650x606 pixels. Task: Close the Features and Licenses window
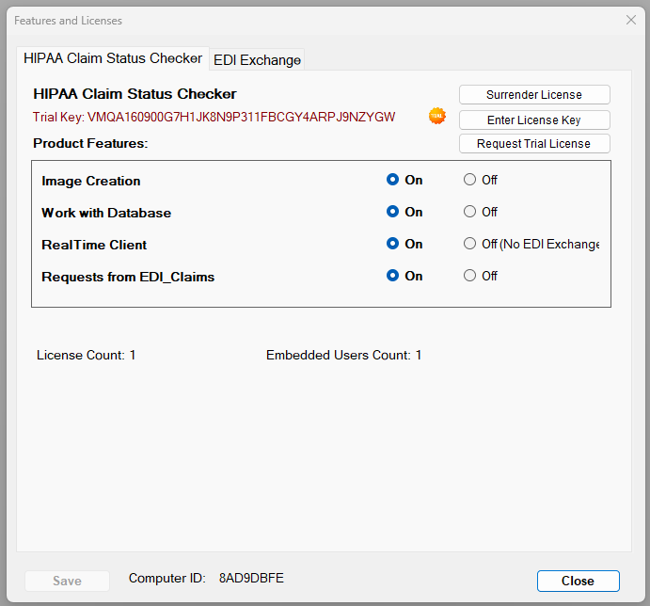click(631, 20)
